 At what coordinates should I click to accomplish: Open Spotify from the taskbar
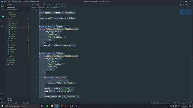pyautogui.click(x=47, y=106)
